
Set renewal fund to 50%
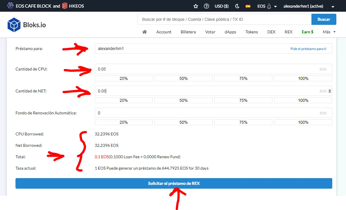click(183, 123)
